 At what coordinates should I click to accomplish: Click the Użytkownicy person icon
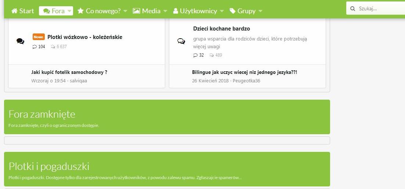[x=176, y=11]
